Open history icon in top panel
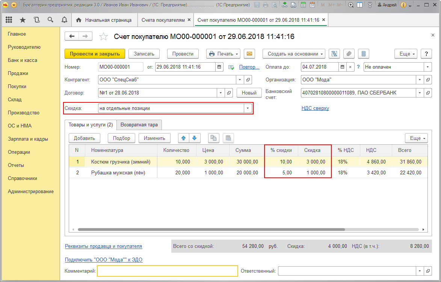The width and height of the screenshot is (441, 282). click(36, 19)
